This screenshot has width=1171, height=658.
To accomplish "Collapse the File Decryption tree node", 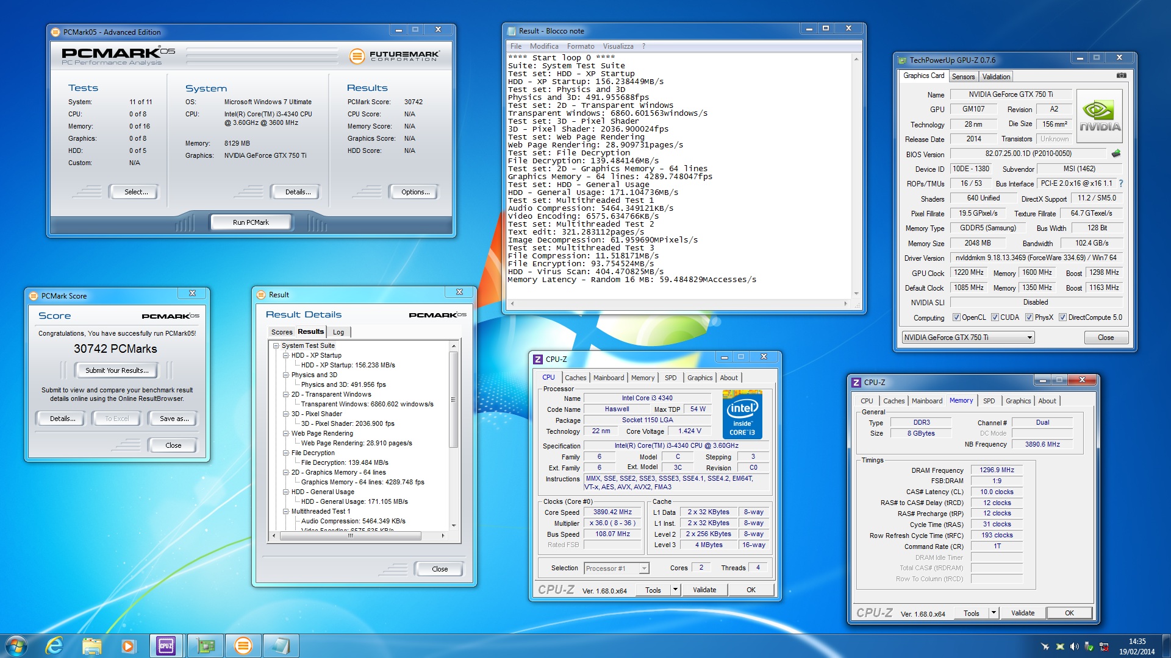I will tap(285, 453).
